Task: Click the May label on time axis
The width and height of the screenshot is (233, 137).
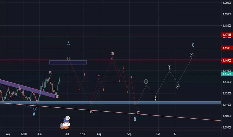Action: (8, 134)
